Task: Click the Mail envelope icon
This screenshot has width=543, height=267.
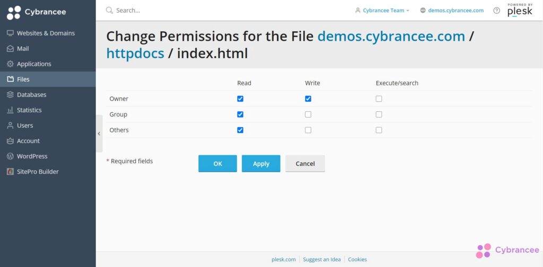Action: point(11,49)
